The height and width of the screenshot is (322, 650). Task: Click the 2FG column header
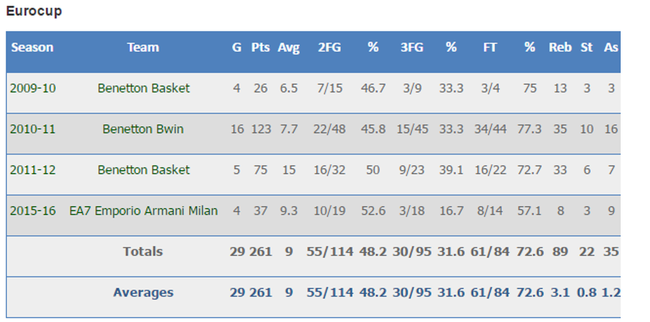(x=329, y=48)
